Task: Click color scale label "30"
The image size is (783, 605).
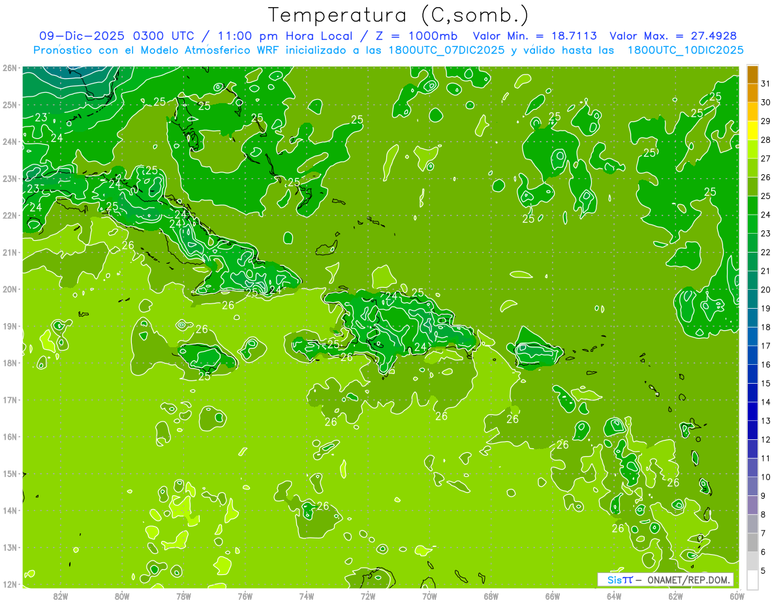Action: click(766, 102)
